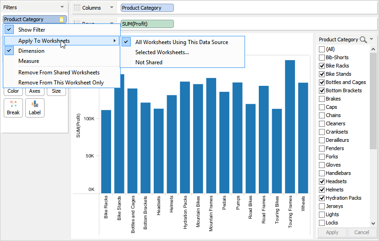Check the Brakes checkbox
The width and height of the screenshot is (379, 241).
coord(322,99)
